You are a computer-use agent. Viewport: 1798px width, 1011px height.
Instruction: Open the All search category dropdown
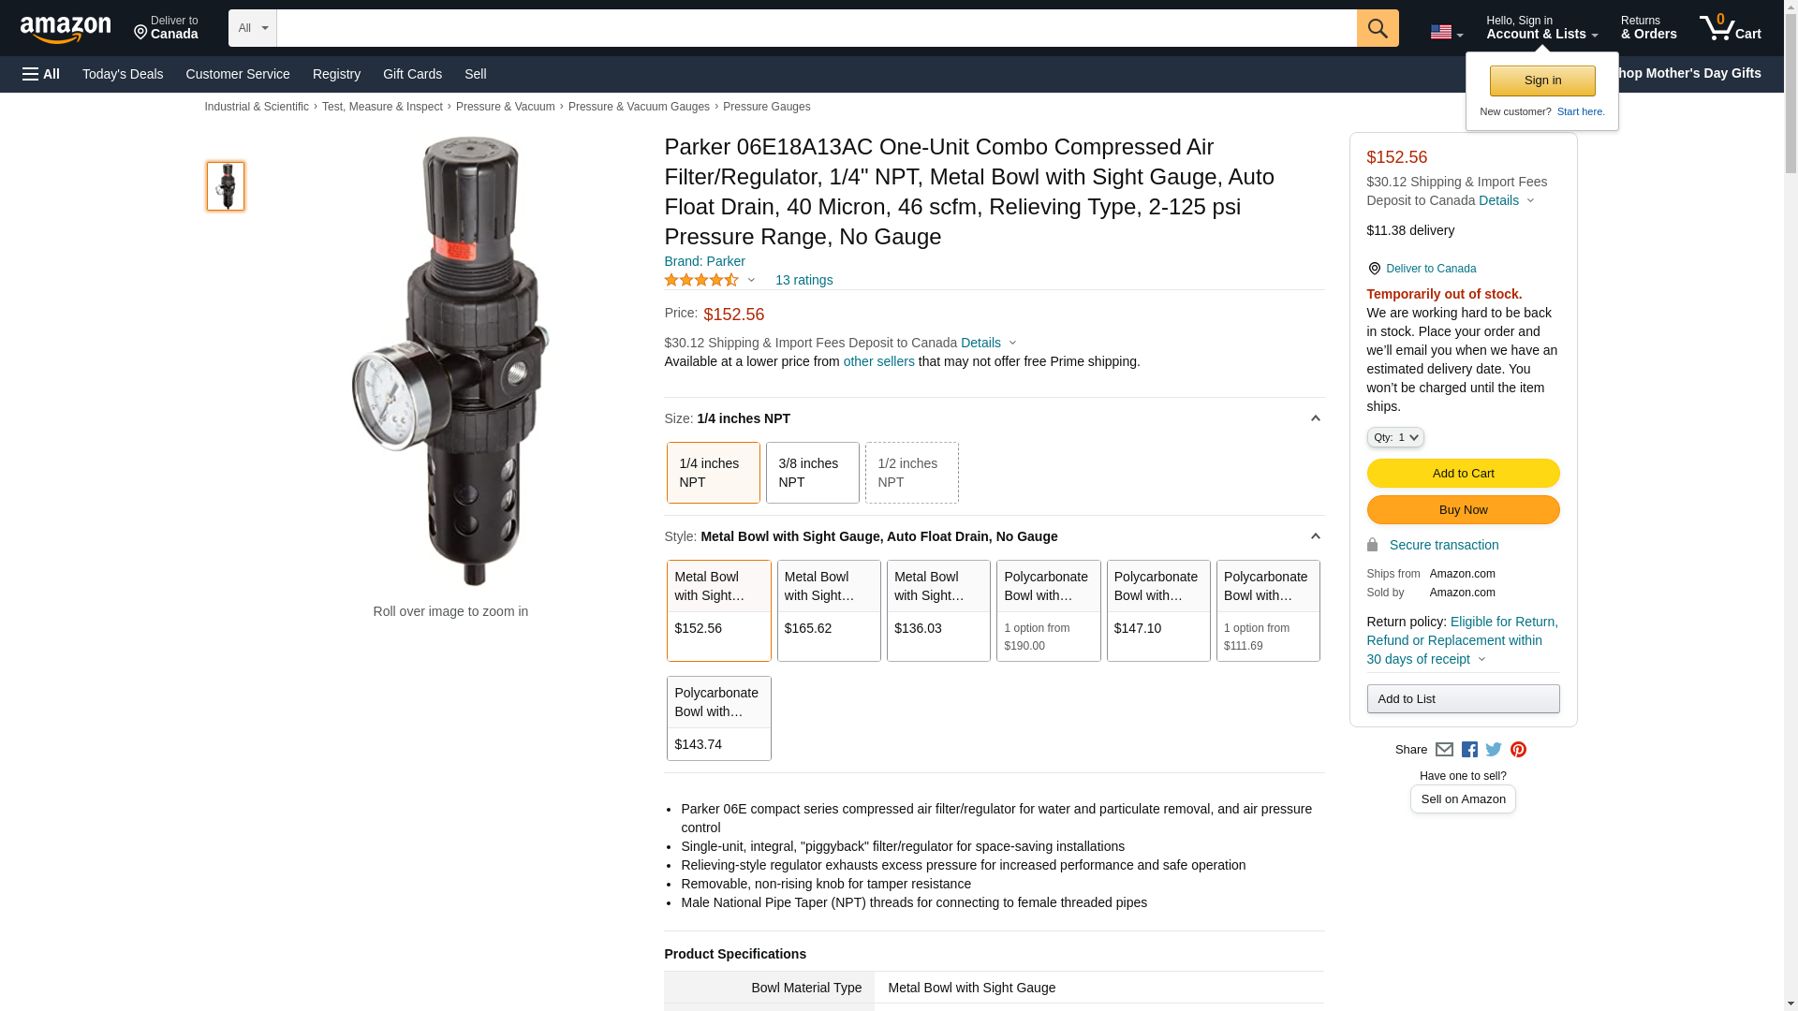[253, 28]
